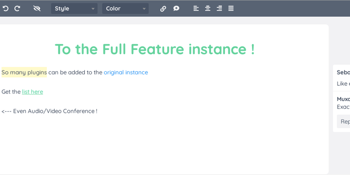Center-align the text
Screen dimensions: 350x175
[207, 8]
